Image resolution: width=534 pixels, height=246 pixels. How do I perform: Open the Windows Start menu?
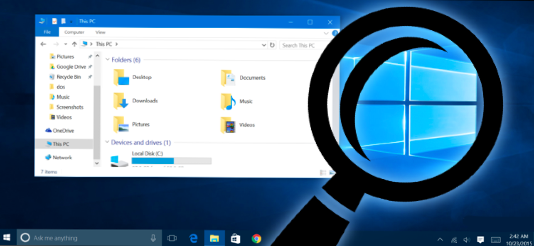(7, 238)
